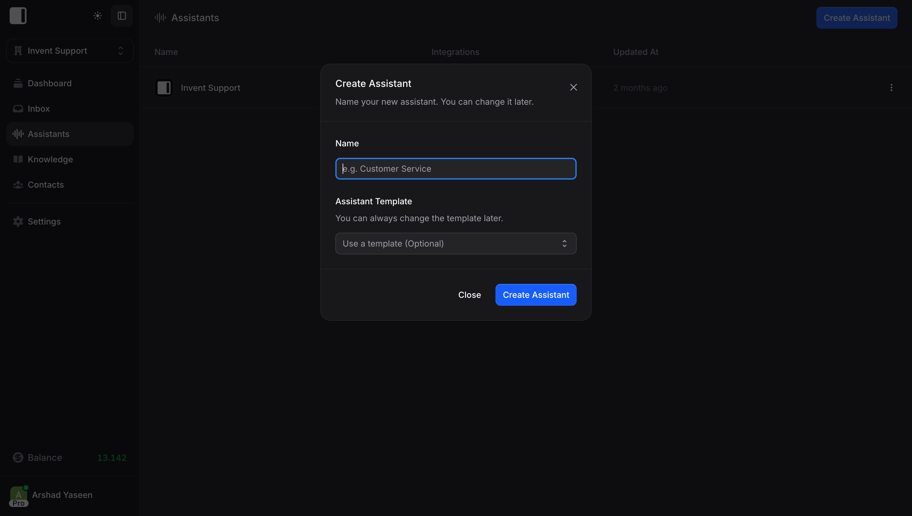912x516 pixels.
Task: Select Dashboard in the navigation
Action: pyautogui.click(x=49, y=83)
